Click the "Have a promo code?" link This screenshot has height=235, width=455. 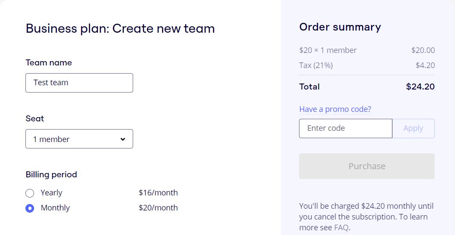[335, 109]
